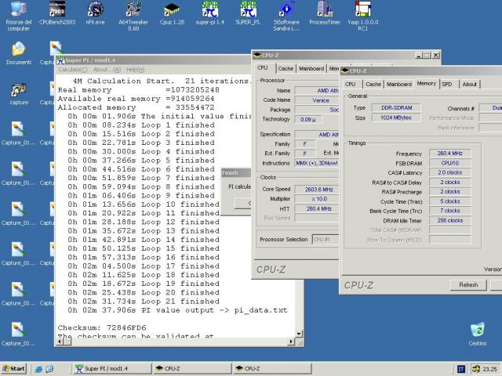Viewport: 502px width, 376px height.
Task: Click the DRAM Idle Timer 256 clocks value
Action: pyautogui.click(x=449, y=221)
